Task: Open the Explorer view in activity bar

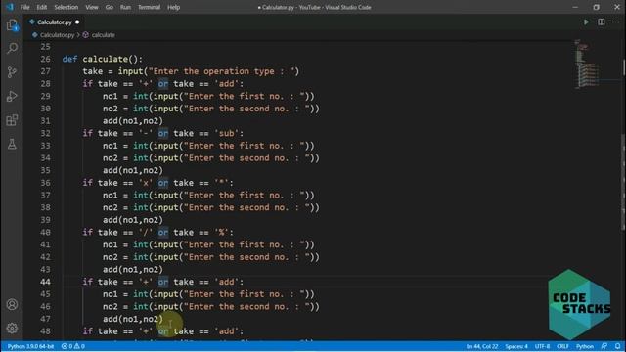Action: 12,25
